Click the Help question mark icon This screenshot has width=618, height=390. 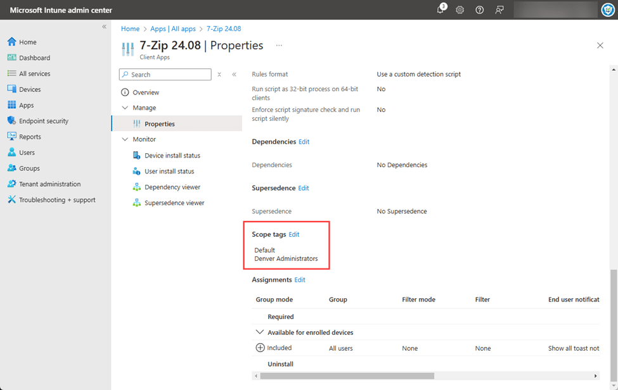click(x=480, y=10)
